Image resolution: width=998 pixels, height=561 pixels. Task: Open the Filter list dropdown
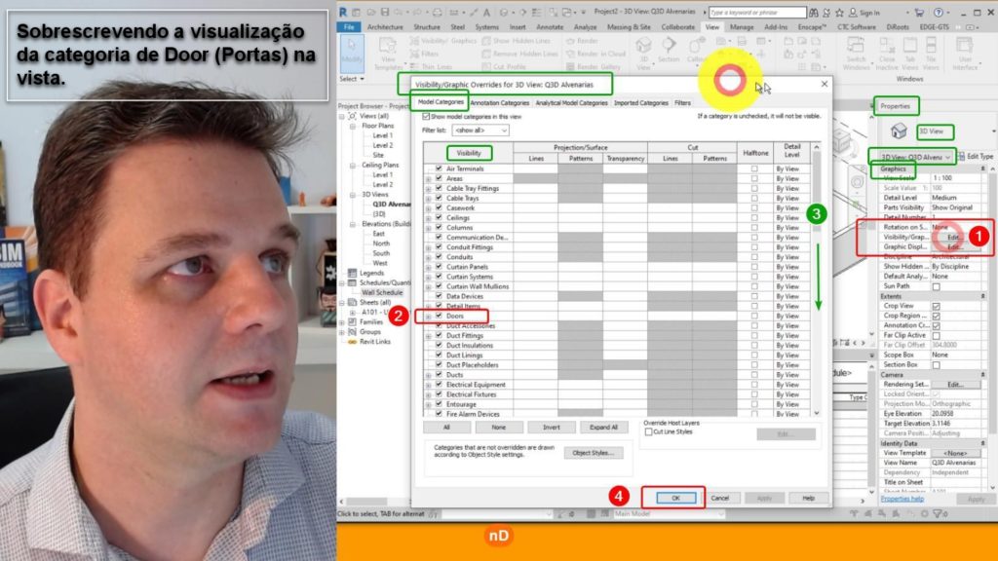click(480, 131)
